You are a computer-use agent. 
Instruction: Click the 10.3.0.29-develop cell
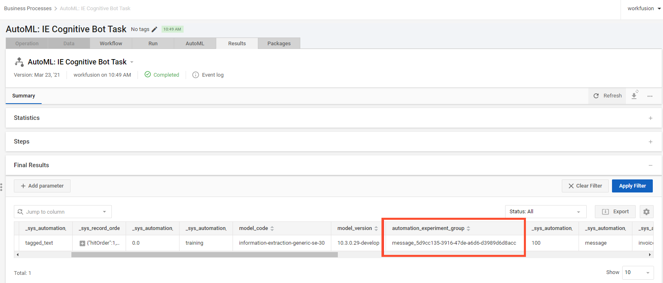358,243
